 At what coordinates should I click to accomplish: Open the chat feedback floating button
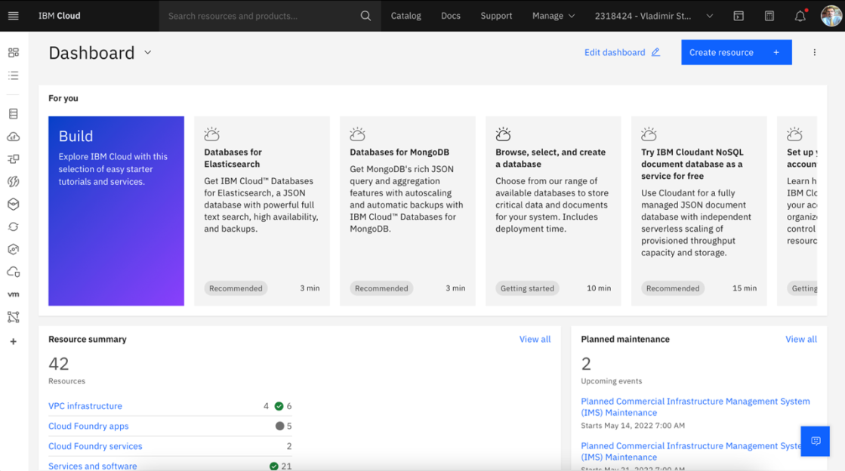pyautogui.click(x=815, y=441)
